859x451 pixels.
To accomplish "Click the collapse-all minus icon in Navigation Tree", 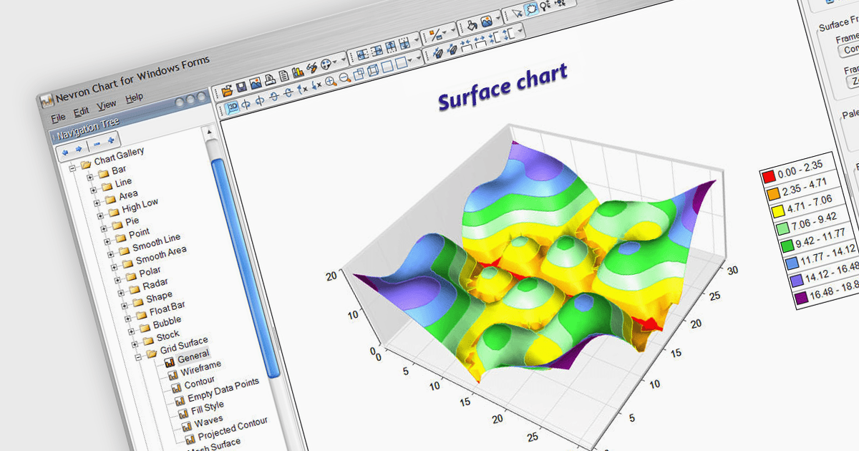I will coord(97,144).
